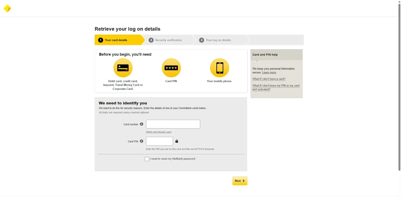
Task: Open 'What if I don't know my PIN' link
Action: point(276,87)
